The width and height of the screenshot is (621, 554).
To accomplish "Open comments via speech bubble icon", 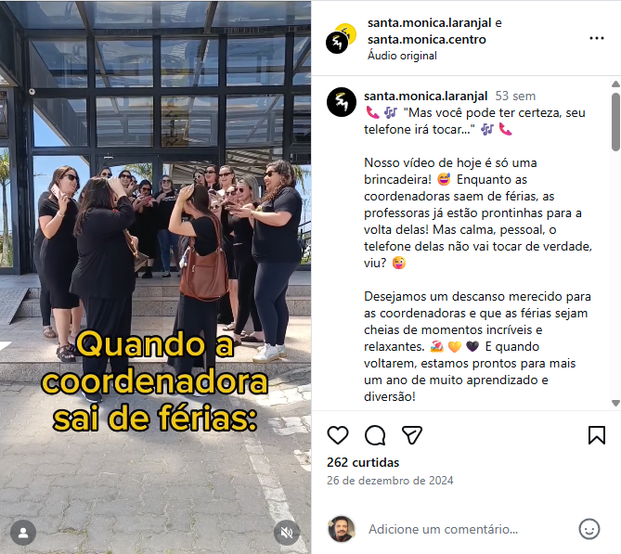I will tap(375, 435).
